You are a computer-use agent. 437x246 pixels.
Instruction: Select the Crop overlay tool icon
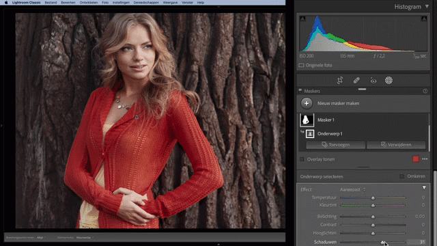pos(340,81)
